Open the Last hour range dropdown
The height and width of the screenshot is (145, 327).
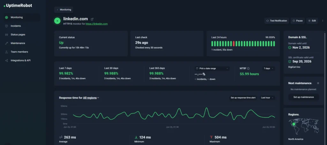[x=267, y=98]
